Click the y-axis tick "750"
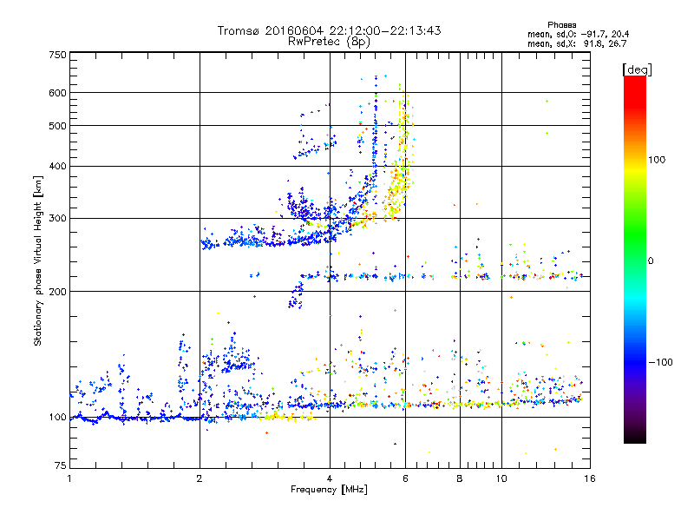This screenshot has width=694, height=521. click(x=57, y=55)
